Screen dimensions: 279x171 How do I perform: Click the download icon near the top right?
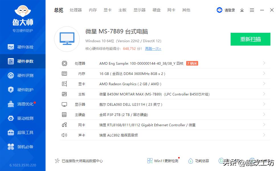coord(242,10)
